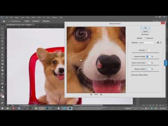Toggle Scroll All Windows checkbox

click(9, 21)
